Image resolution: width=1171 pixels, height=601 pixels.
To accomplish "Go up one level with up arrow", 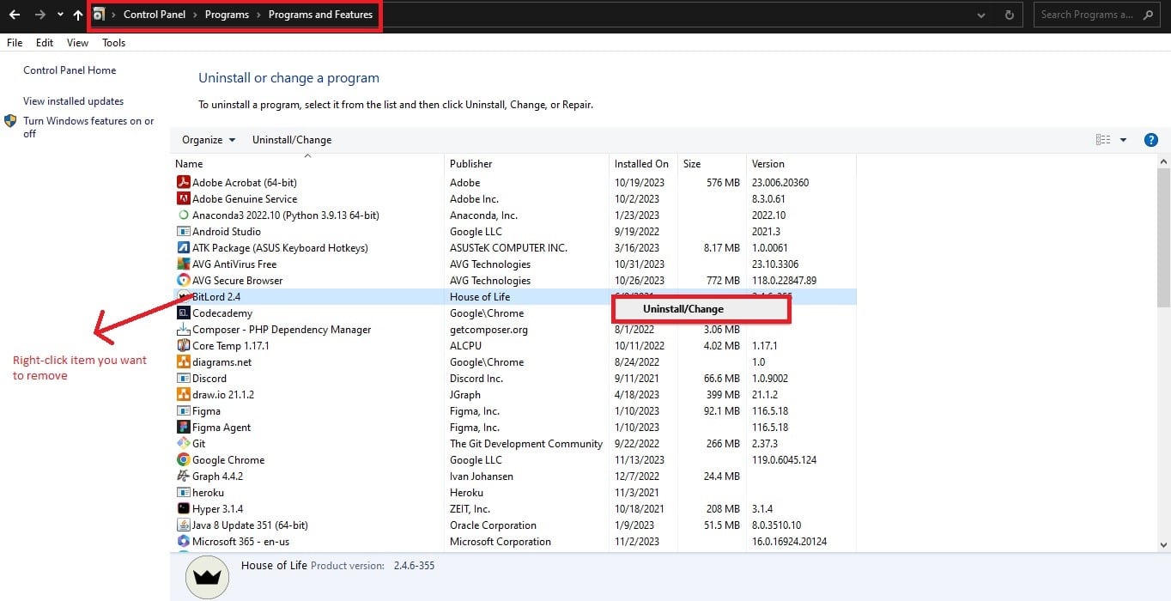I will point(78,15).
